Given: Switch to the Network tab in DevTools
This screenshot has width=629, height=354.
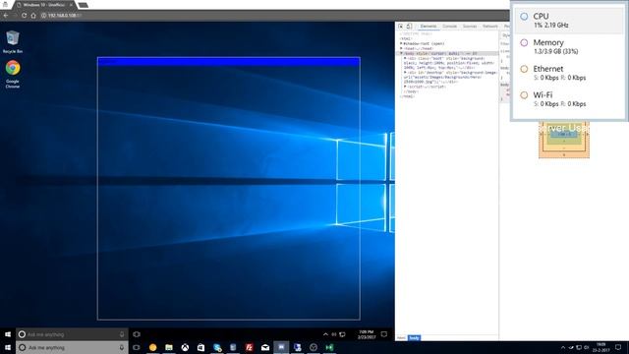Looking at the screenshot, I should [x=490, y=27].
